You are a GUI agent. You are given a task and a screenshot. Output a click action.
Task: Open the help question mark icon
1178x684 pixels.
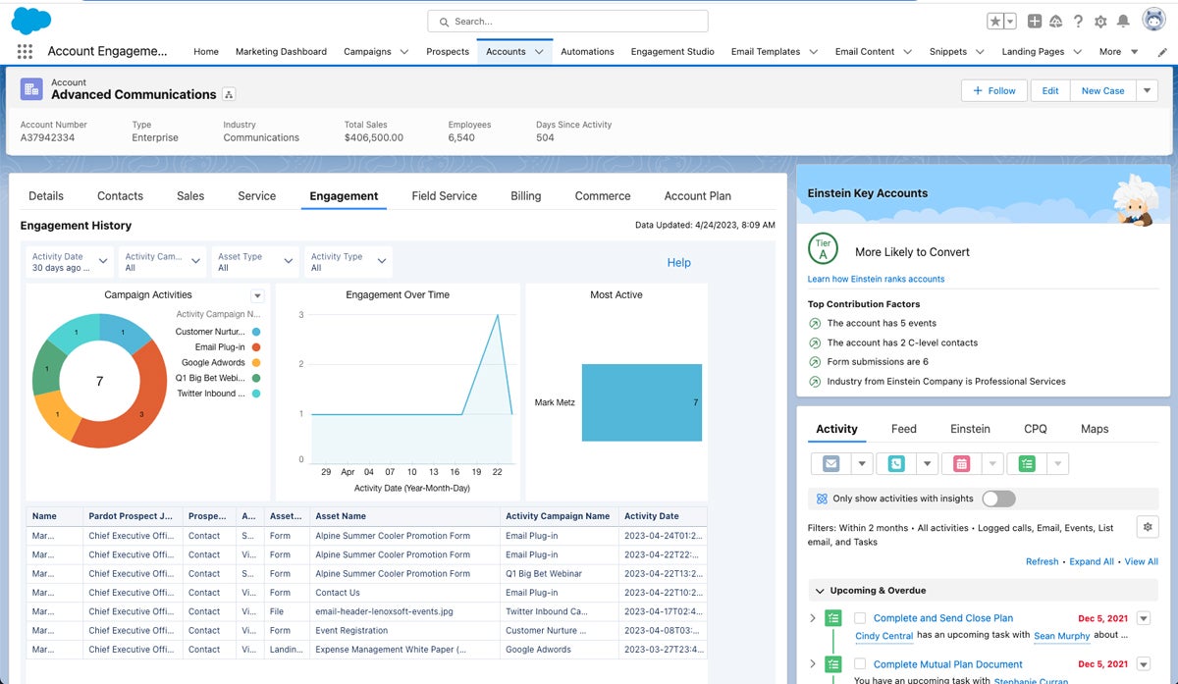tap(1078, 22)
